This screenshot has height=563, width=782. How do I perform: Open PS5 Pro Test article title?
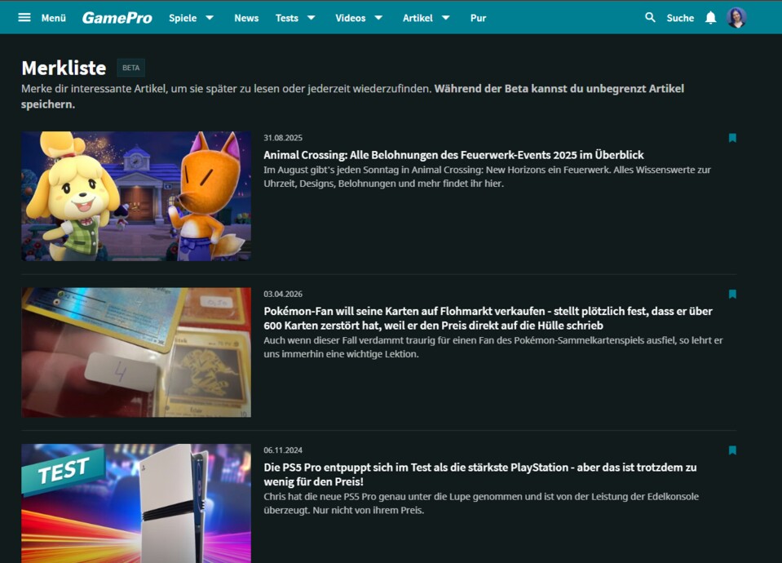(x=479, y=475)
